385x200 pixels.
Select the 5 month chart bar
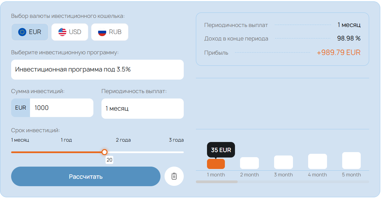click(351, 161)
